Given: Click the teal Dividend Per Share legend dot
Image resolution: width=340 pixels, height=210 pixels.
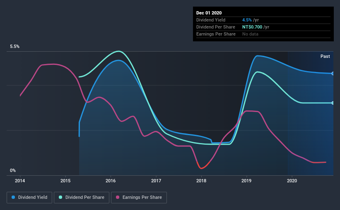Looking at the screenshot, I should (x=60, y=197).
